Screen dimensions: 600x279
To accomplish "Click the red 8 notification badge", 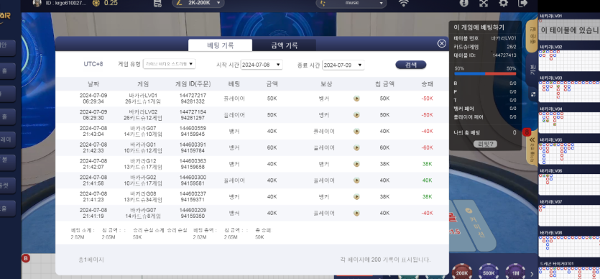I will tap(527, 132).
